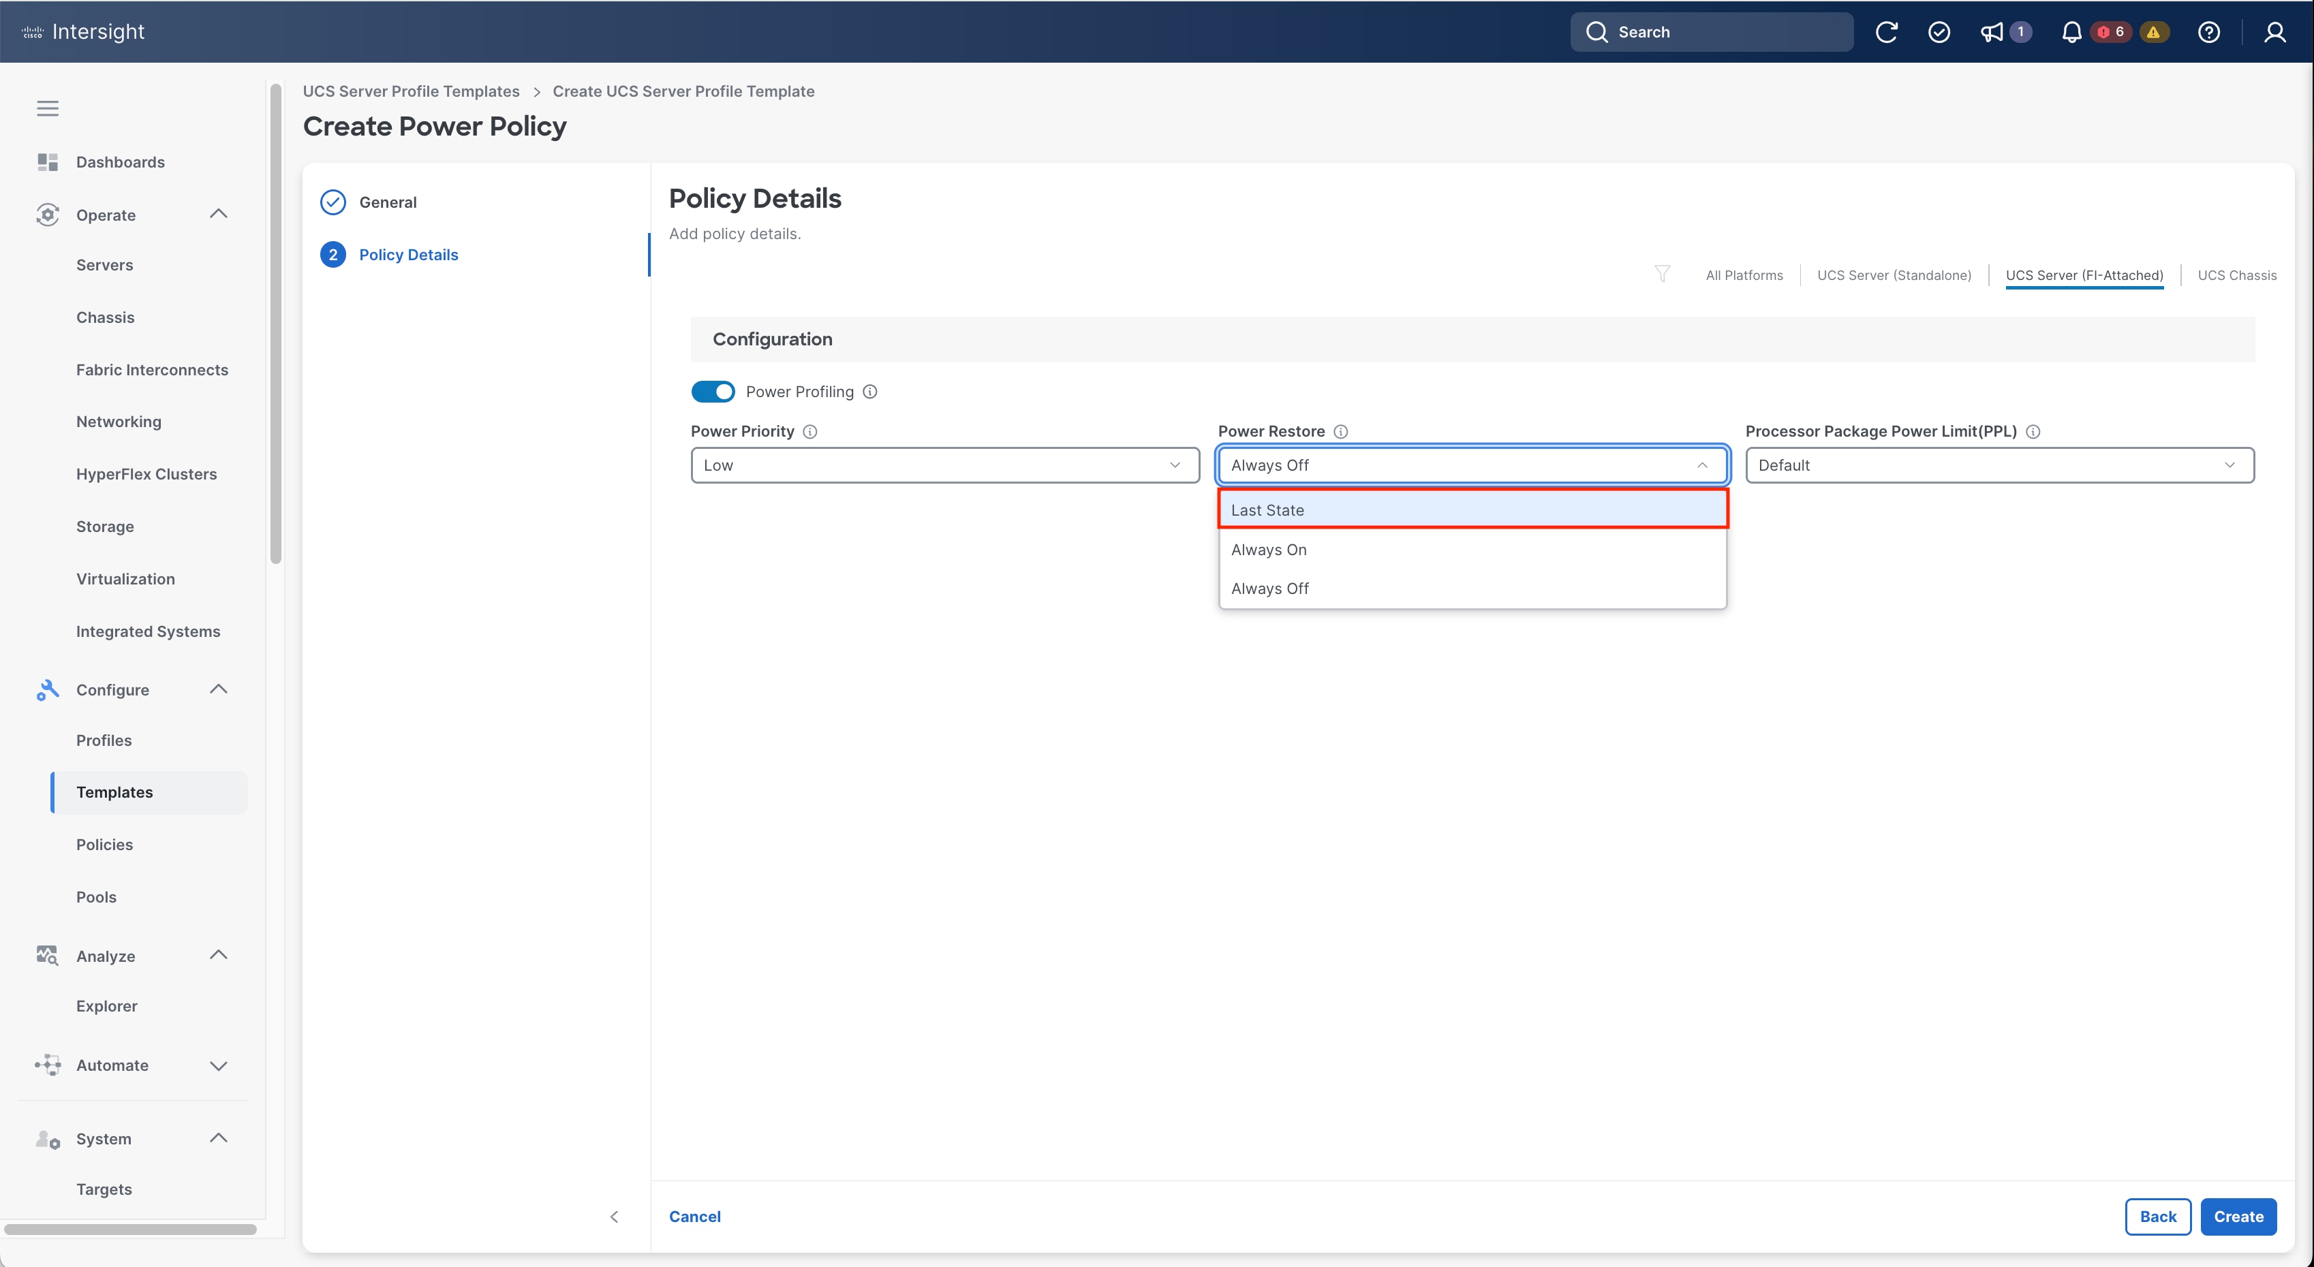Turn off the Power Profiling toggle
Image resolution: width=2314 pixels, height=1267 pixels.
tap(712, 392)
